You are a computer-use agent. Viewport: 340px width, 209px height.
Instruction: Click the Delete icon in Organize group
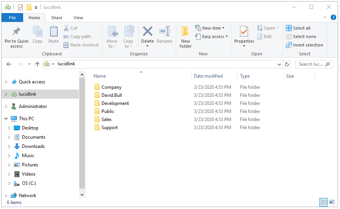click(x=147, y=31)
